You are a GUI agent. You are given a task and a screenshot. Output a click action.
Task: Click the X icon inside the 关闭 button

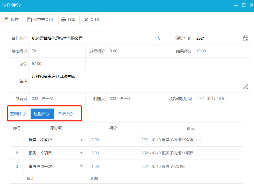click(x=86, y=19)
